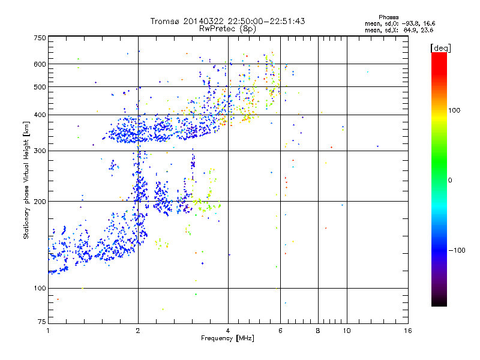
Task: Click the y-axis tick label '600'
Action: [40, 64]
